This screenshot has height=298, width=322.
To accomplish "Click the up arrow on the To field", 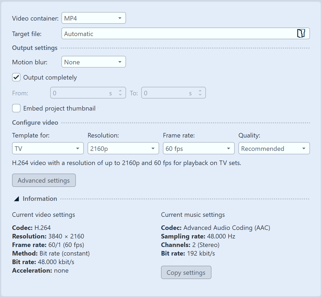I will [x=200, y=91].
